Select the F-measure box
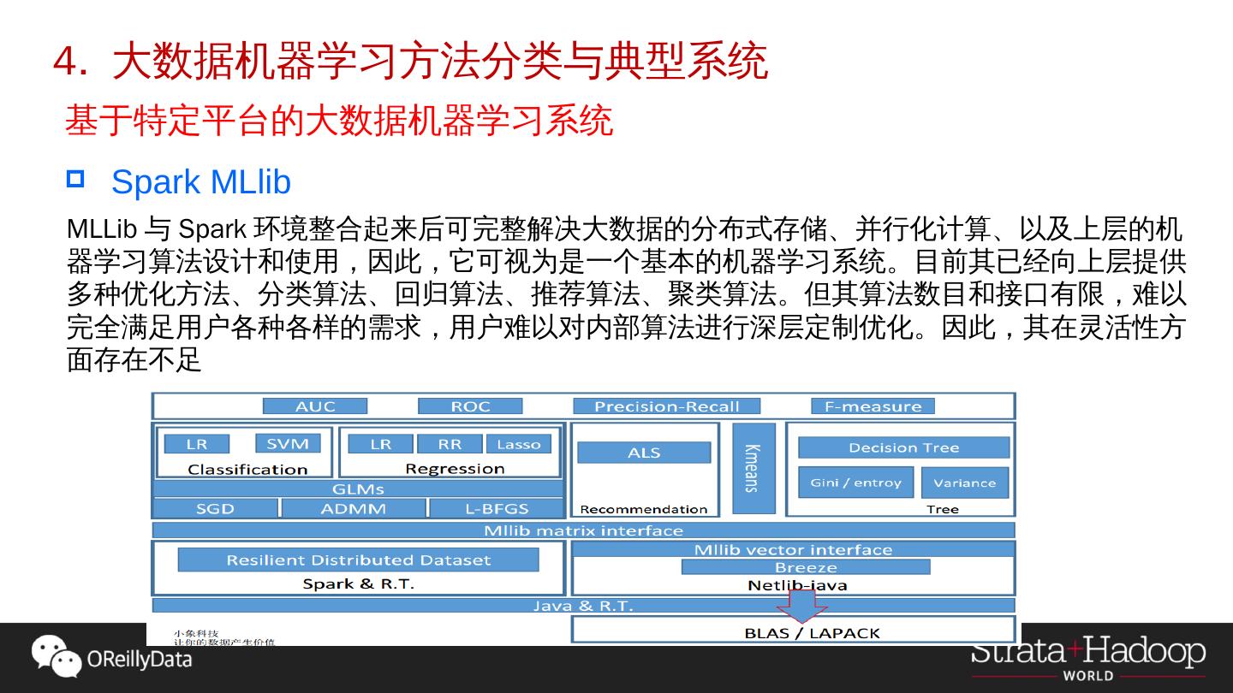 (873, 406)
